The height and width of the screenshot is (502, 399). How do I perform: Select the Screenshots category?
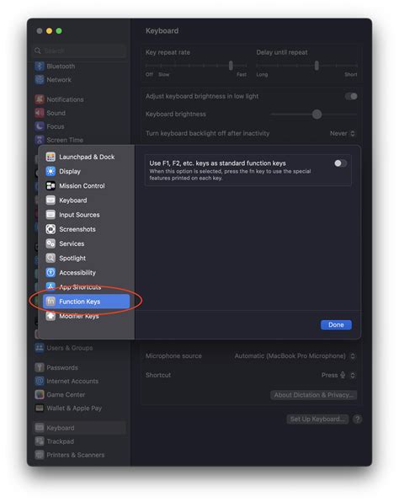(x=87, y=229)
